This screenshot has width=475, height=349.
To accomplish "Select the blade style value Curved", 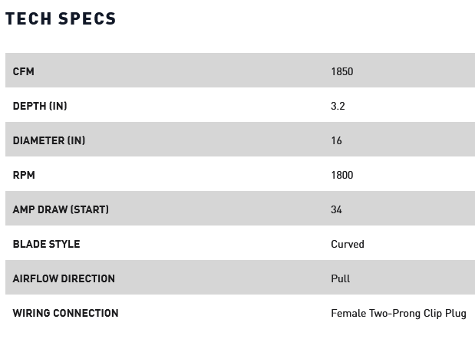I will 347,244.
